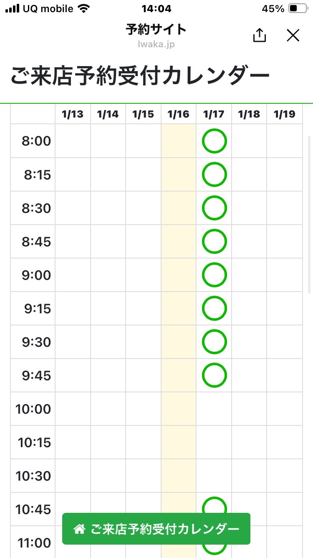The height and width of the screenshot is (558, 313).
Task: Tap the partially hidden 10:45 circle
Action: [x=215, y=505]
